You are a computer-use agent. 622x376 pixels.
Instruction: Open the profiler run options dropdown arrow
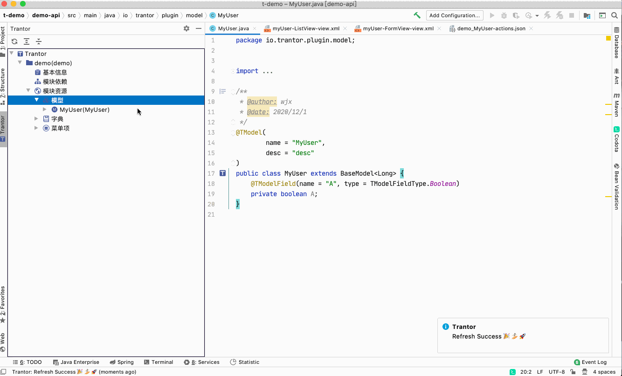pos(537,16)
